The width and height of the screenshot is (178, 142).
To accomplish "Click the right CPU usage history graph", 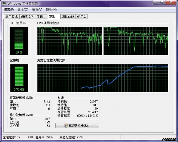I will tap(136, 41).
